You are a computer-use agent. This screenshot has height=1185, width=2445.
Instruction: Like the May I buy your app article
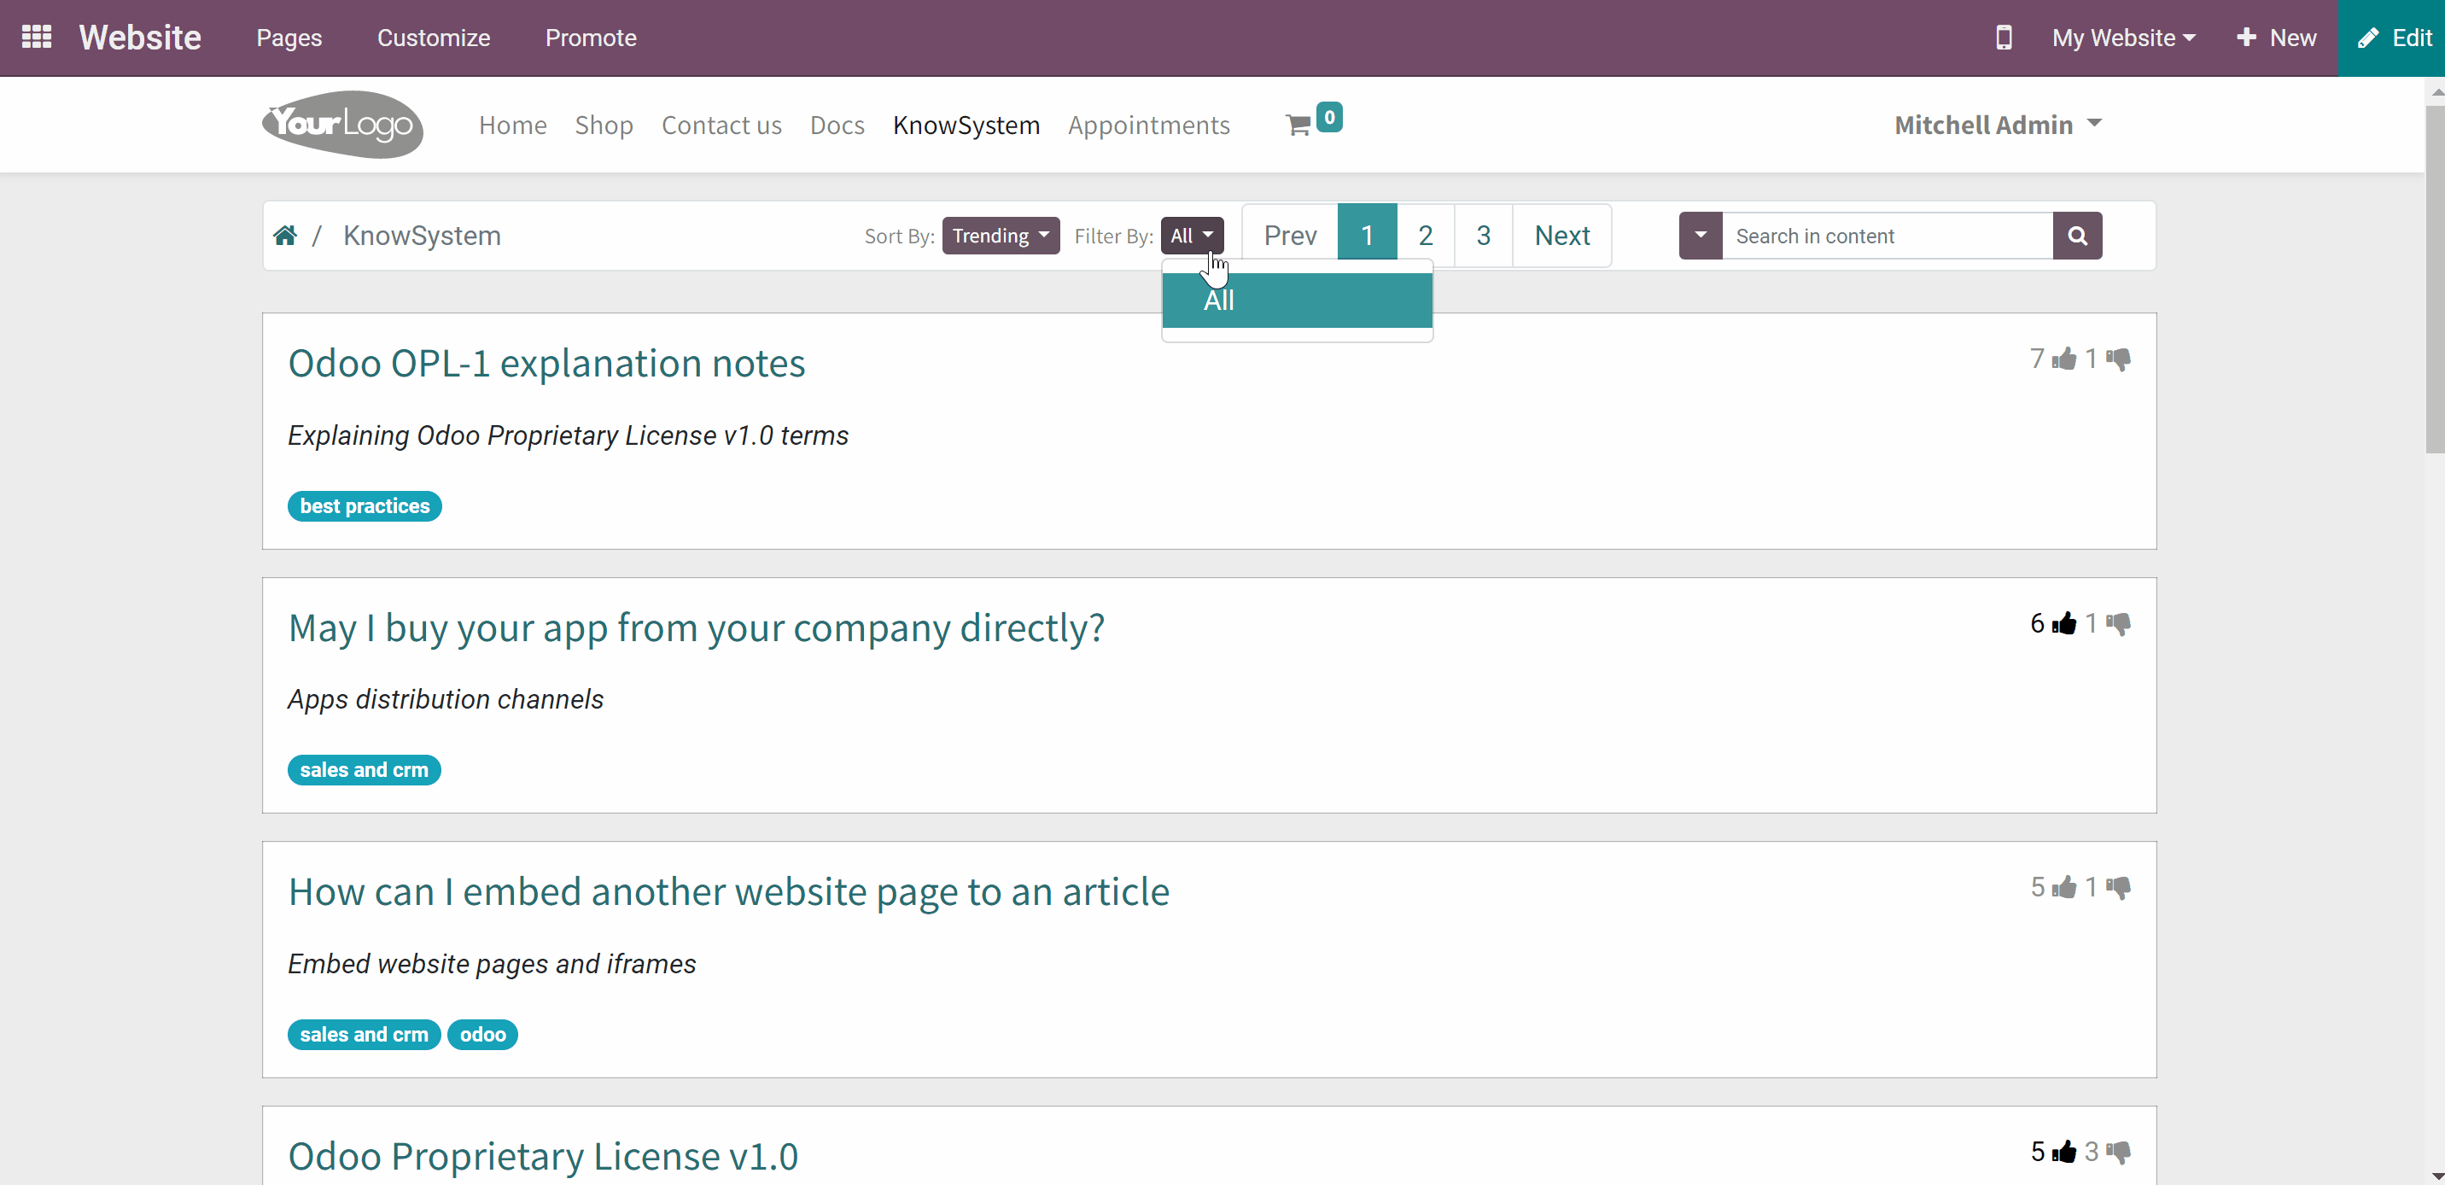pyautogui.click(x=2063, y=624)
